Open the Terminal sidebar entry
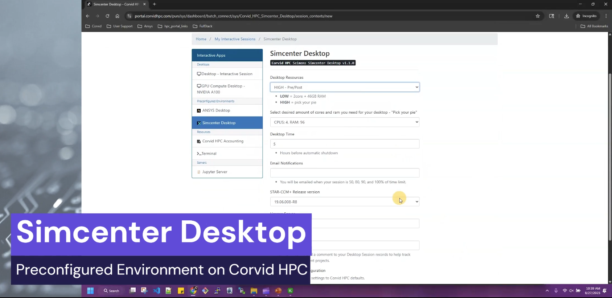The image size is (612, 298). pyautogui.click(x=227, y=154)
